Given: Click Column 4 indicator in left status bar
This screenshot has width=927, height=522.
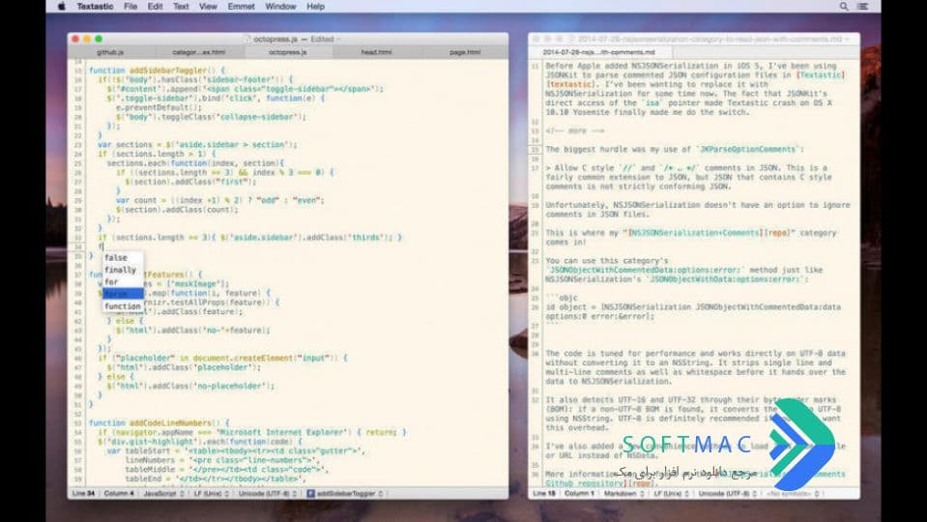Looking at the screenshot, I should click(119, 493).
